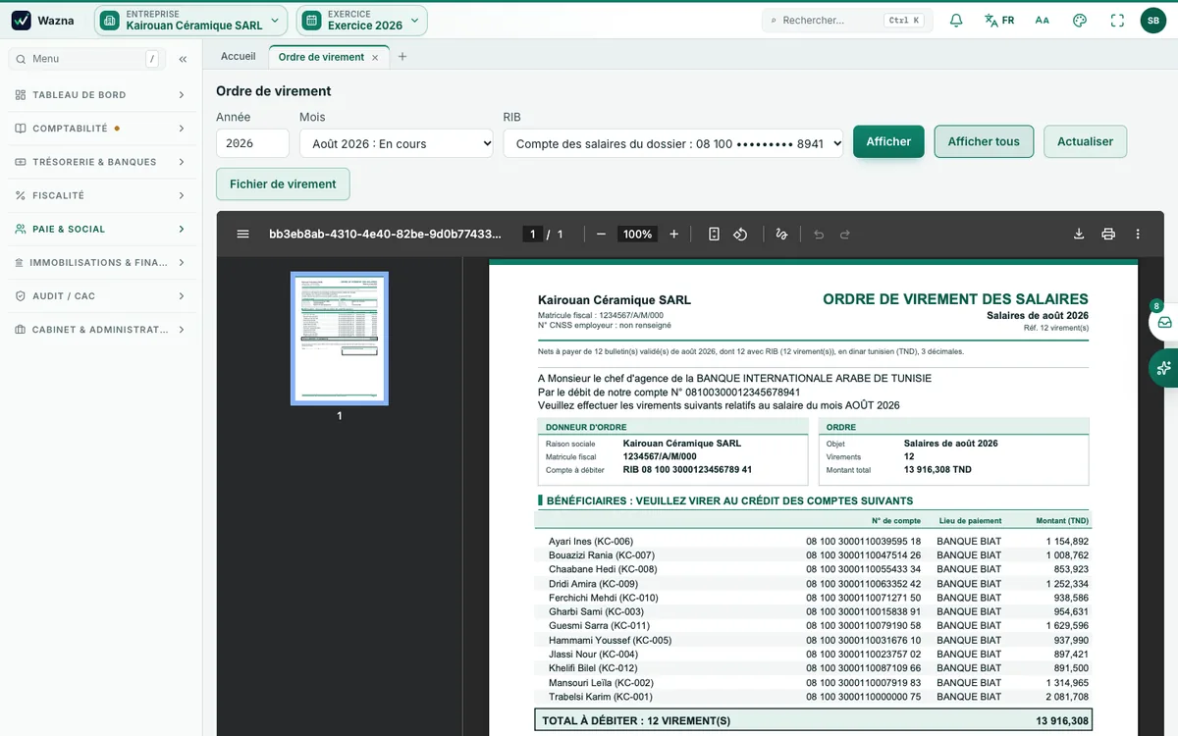Click the Wazna logo
Viewport: 1178px width, 736px height.
point(43,20)
